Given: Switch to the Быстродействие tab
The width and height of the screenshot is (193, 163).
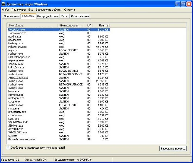Looking at the screenshot, I should coord(48,16).
